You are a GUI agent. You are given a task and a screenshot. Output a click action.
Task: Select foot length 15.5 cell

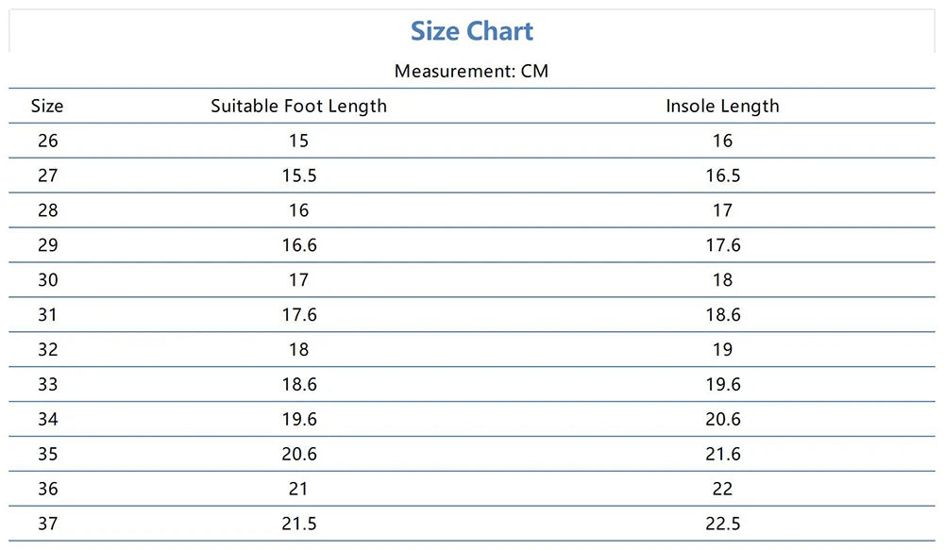click(x=298, y=175)
